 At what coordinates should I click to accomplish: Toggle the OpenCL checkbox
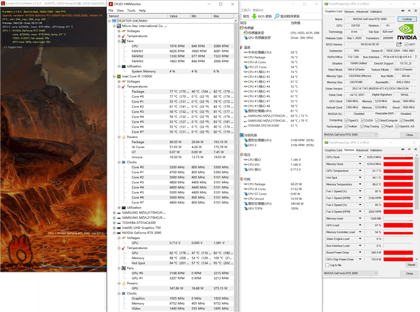(x=346, y=120)
